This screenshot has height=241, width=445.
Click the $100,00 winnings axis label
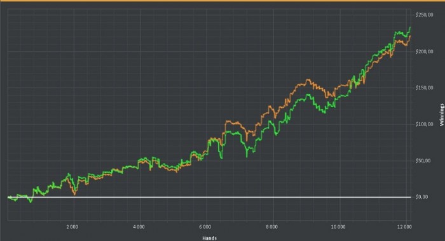[x=424, y=124]
